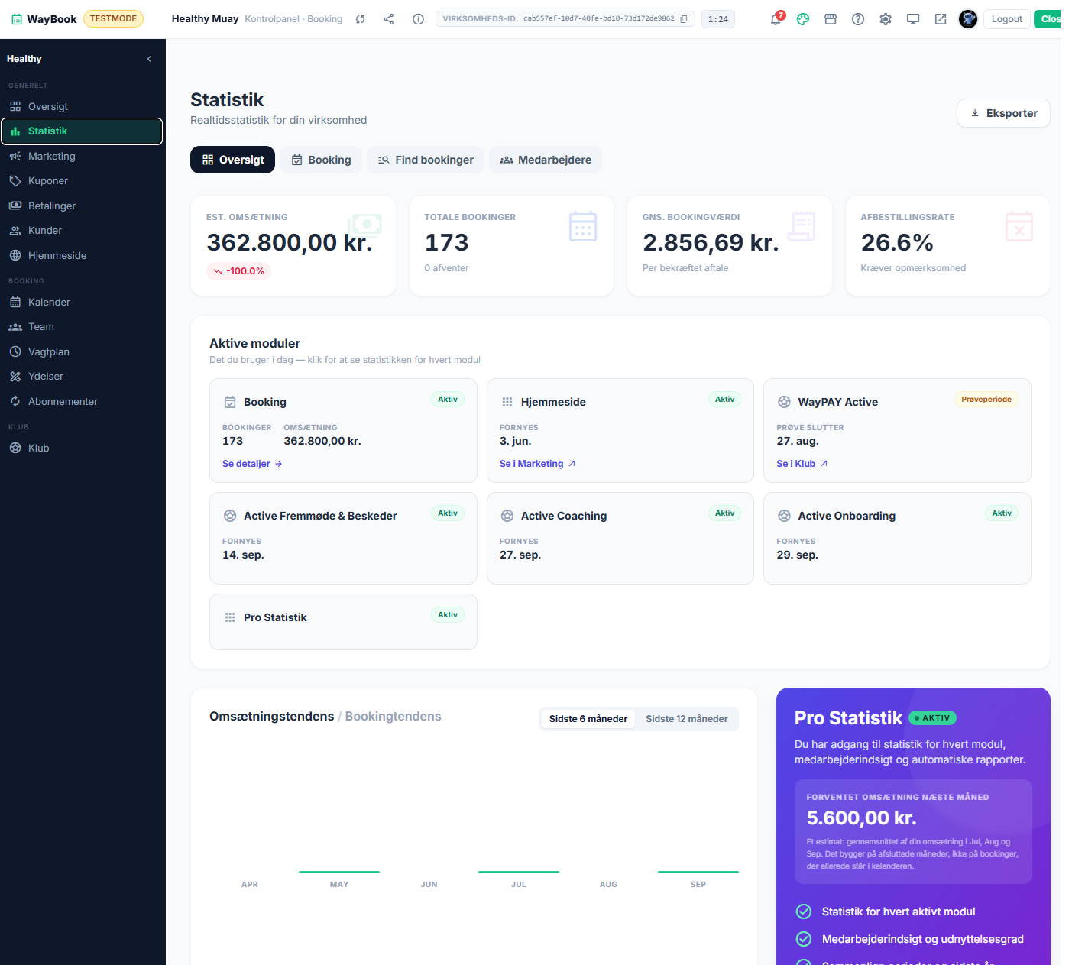The image size is (1085, 965).
Task: Open Kunder in the sidebar
Action: coord(82,230)
